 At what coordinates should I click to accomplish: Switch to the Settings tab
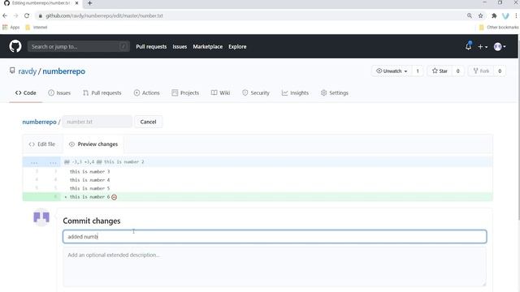(334, 93)
